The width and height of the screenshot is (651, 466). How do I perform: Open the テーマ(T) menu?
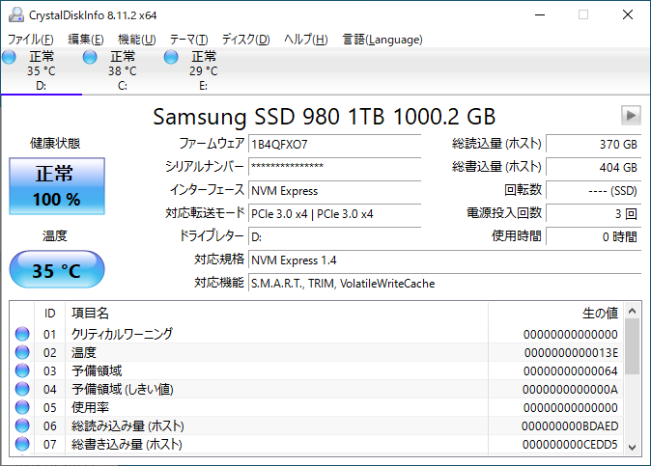pyautogui.click(x=188, y=40)
